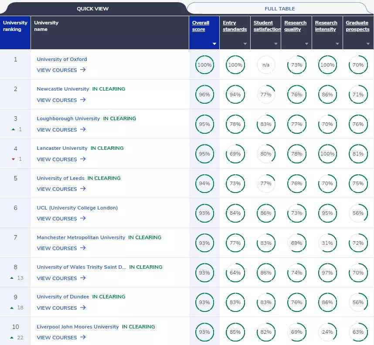
Task: Open the UCL (University College London) link
Action: (x=77, y=208)
